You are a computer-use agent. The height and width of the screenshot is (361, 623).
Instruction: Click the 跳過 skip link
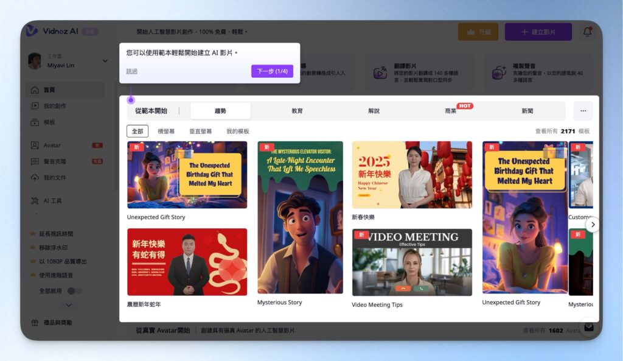point(132,71)
